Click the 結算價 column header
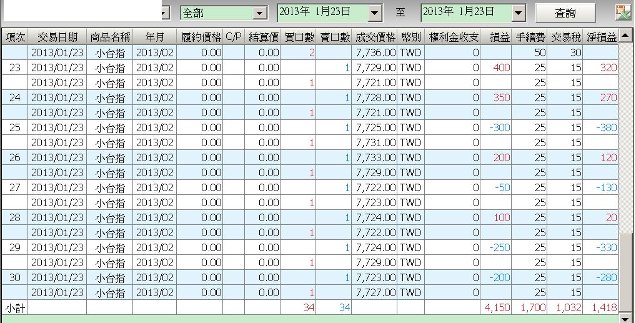636x323 pixels. tap(263, 37)
